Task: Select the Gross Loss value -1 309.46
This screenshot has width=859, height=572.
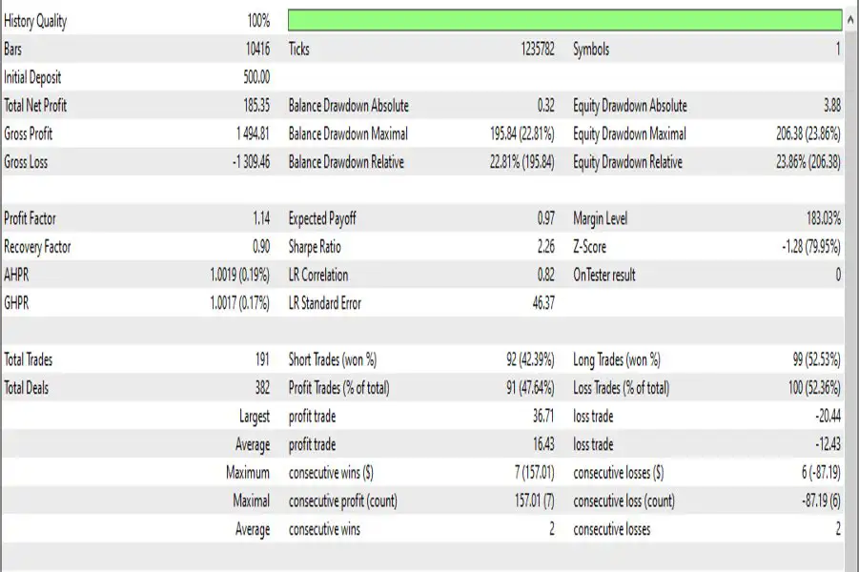Action: [x=251, y=162]
